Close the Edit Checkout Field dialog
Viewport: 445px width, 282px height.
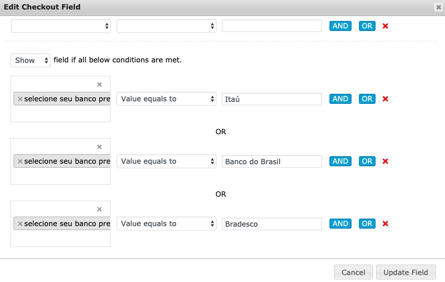438,7
